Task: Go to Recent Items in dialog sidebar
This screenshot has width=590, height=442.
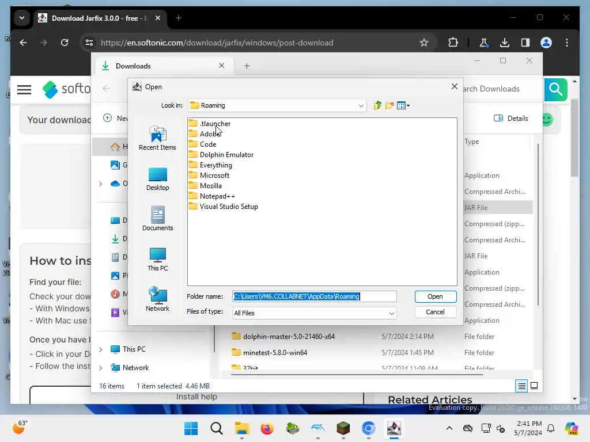Action: 157,138
